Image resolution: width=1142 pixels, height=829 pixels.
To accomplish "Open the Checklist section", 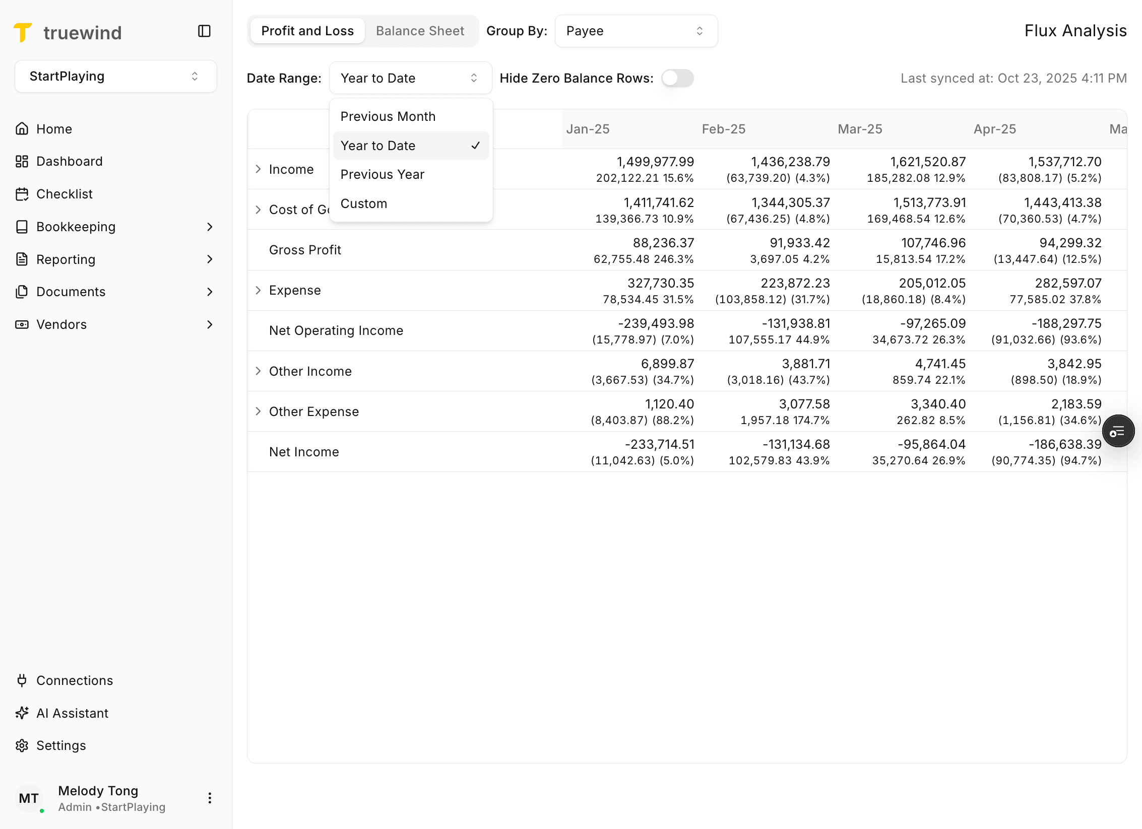I will [64, 194].
